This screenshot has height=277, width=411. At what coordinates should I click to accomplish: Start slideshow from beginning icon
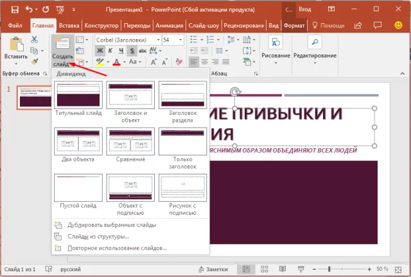[60, 10]
